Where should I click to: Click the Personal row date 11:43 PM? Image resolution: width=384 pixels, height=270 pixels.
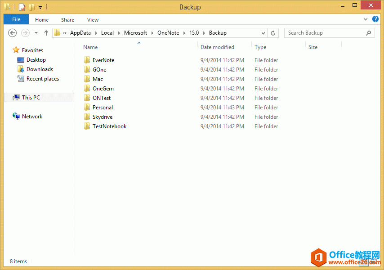(x=222, y=107)
